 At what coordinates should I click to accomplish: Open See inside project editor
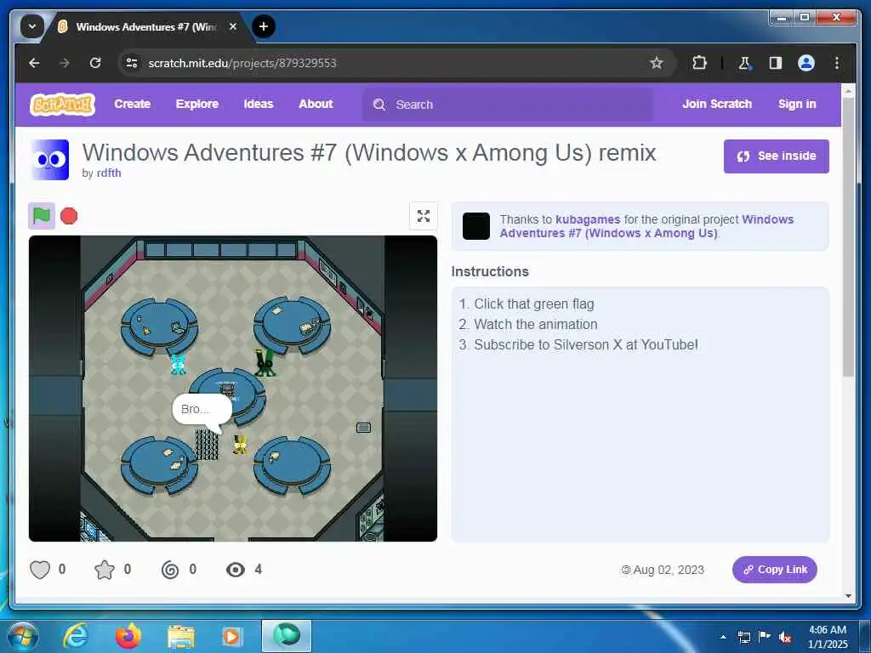776,156
